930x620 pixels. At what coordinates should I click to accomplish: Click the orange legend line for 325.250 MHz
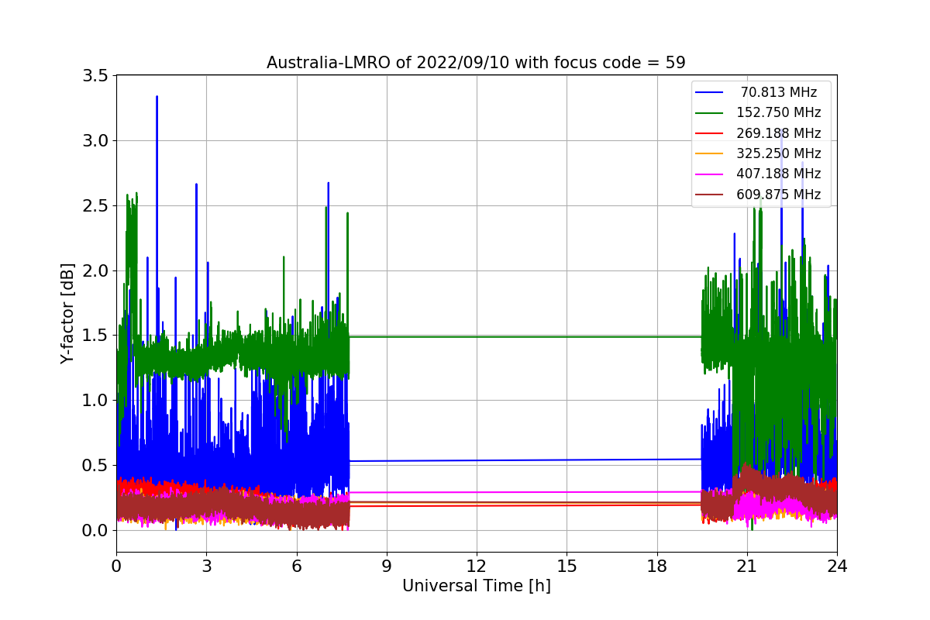710,154
